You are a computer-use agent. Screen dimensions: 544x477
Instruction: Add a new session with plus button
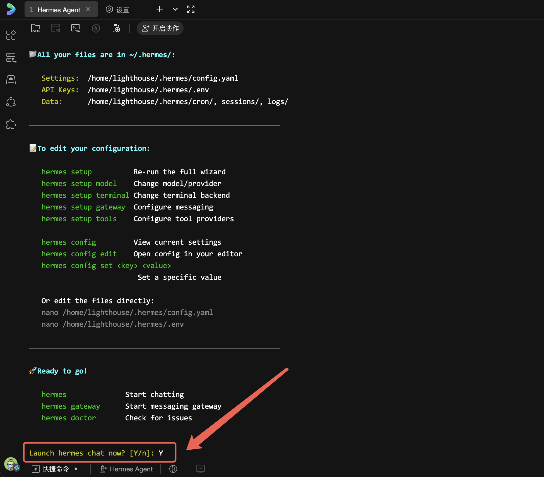[160, 9]
